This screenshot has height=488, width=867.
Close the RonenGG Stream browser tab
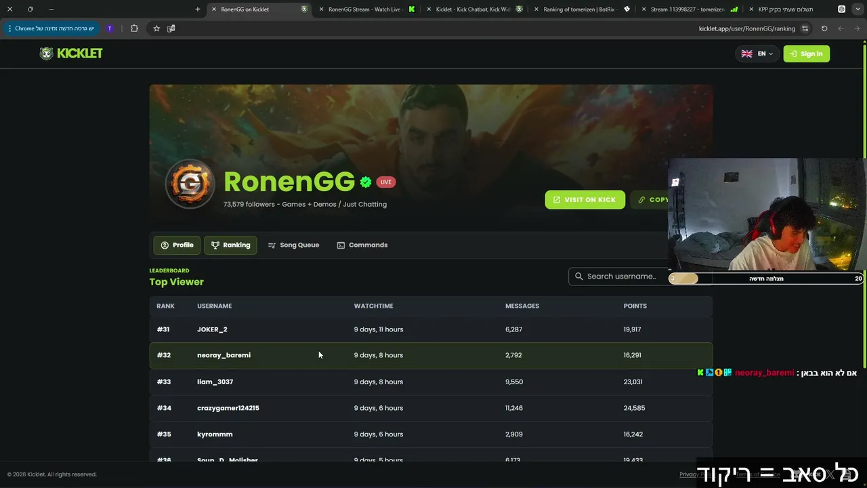tap(321, 9)
